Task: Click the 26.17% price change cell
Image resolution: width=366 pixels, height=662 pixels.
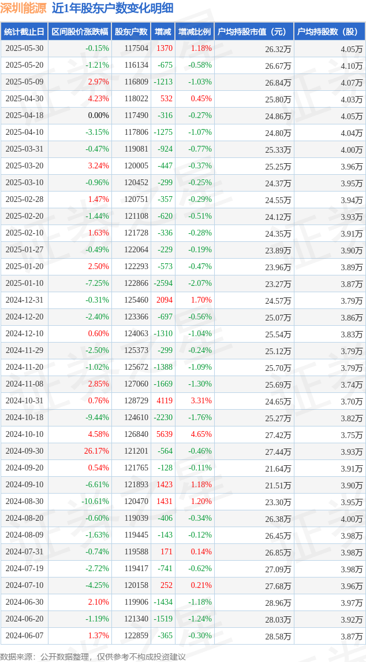Action: 96,451
